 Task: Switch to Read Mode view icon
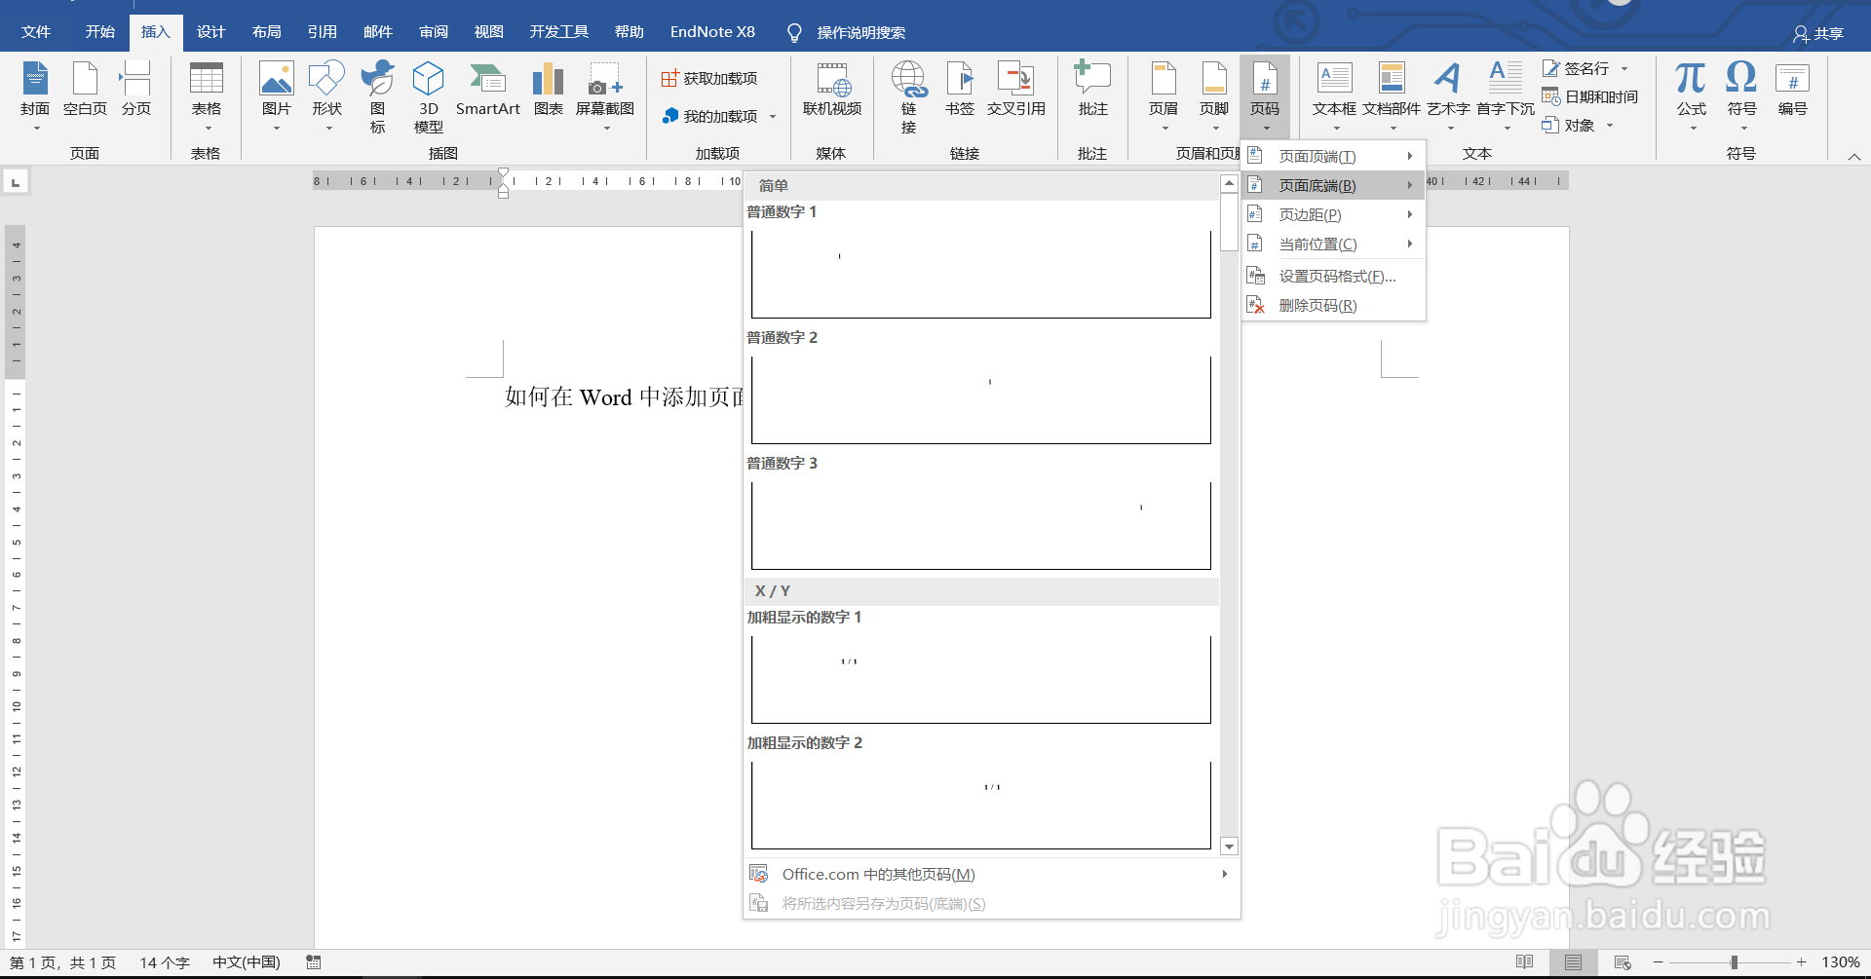[x=1525, y=962]
